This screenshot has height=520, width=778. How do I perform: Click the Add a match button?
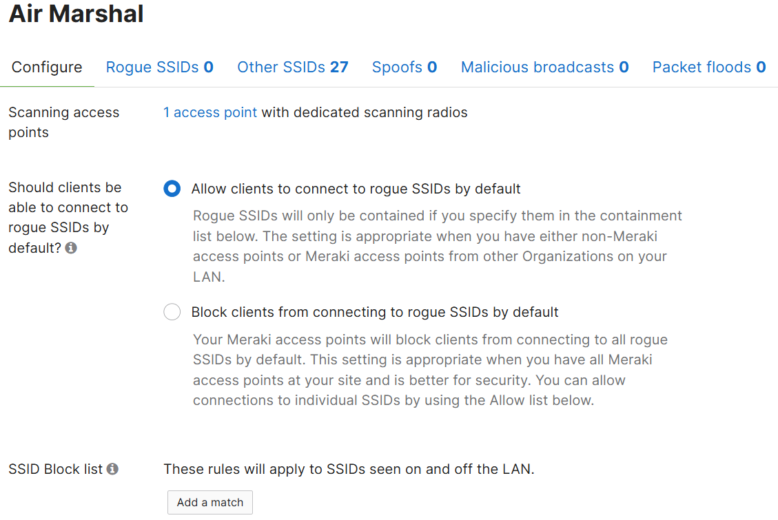coord(210,502)
